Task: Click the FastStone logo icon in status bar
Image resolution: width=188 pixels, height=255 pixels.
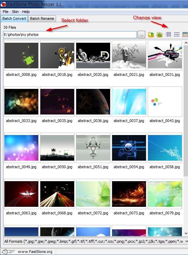Action: coord(9,252)
